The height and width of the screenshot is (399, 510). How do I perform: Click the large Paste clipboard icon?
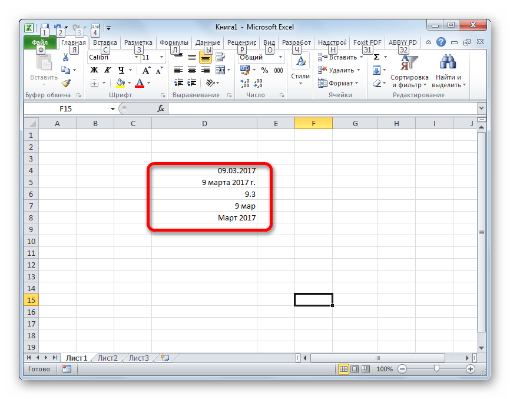pos(44,63)
